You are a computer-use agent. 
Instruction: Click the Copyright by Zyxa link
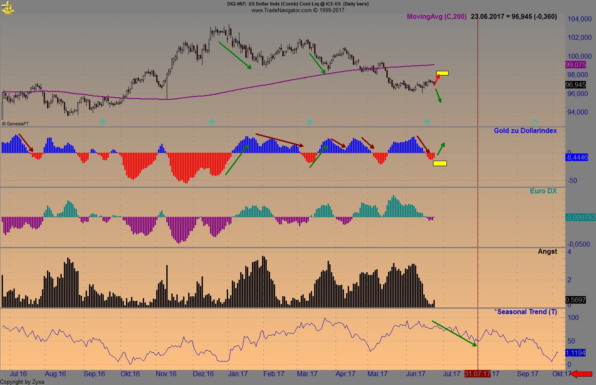22,382
